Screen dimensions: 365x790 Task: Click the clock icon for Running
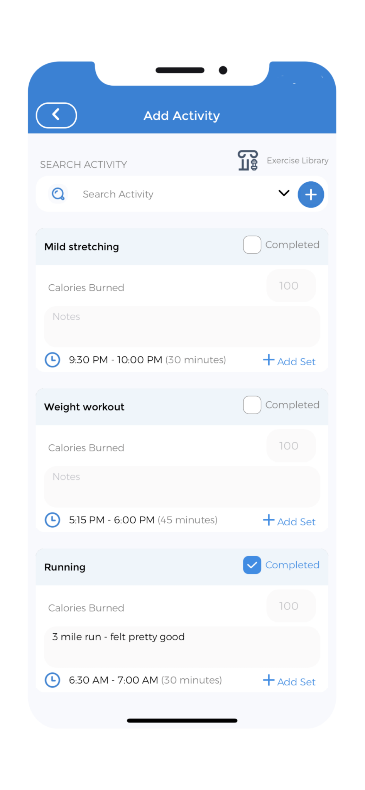52,680
